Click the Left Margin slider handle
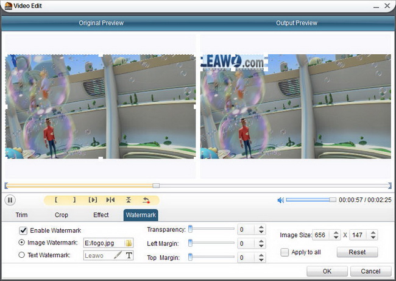This screenshot has height=281, width=396. [x=191, y=243]
